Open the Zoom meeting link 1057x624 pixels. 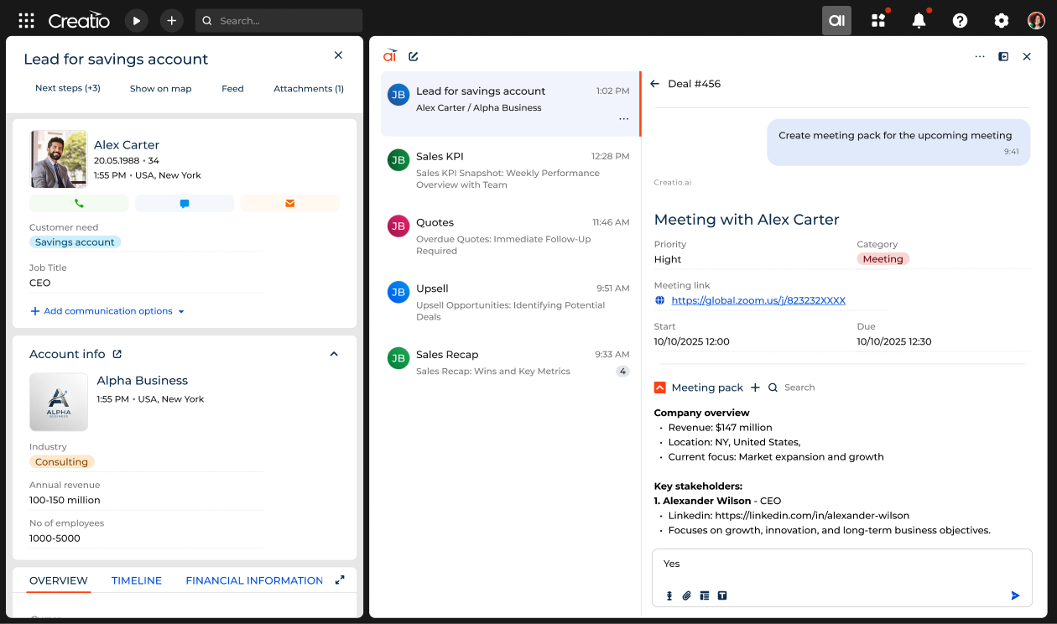pyautogui.click(x=758, y=300)
